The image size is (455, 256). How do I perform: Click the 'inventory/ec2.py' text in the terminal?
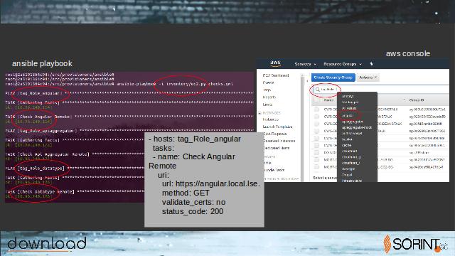186,84
